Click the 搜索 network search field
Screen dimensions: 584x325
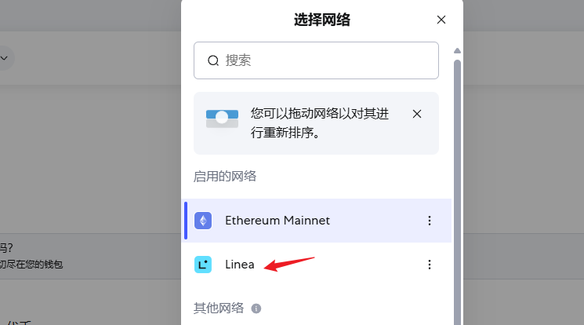[x=316, y=60]
